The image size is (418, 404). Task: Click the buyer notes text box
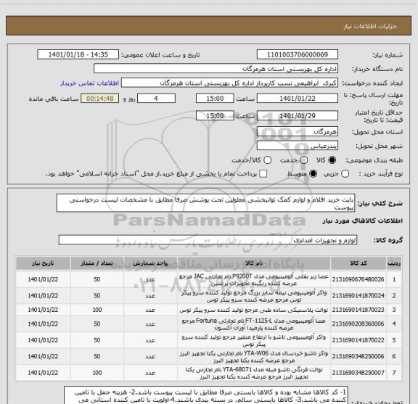tap(206, 395)
